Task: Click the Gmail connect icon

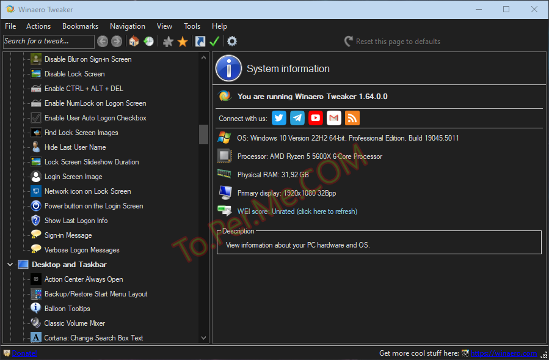Action: coord(334,118)
